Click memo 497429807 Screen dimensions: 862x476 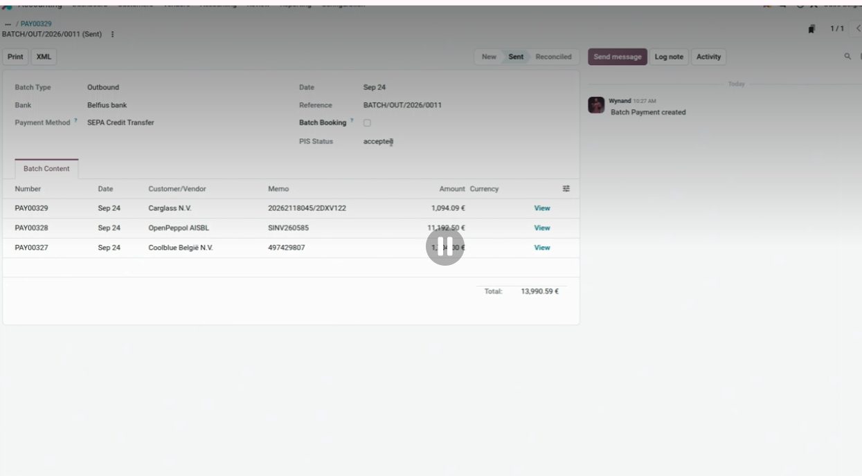(286, 248)
